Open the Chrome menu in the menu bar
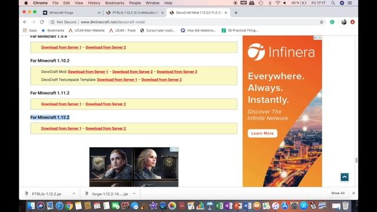 [x=40, y=3]
